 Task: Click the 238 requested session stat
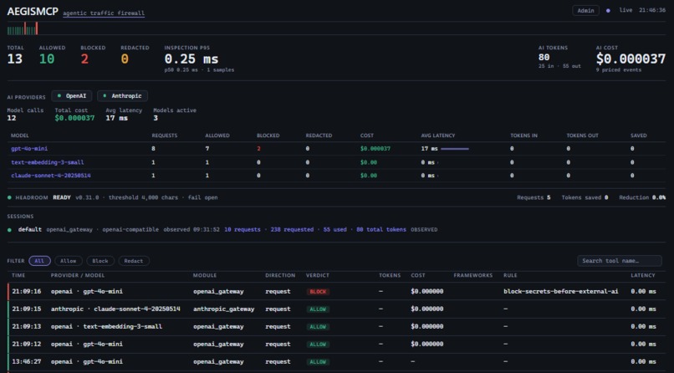point(292,229)
